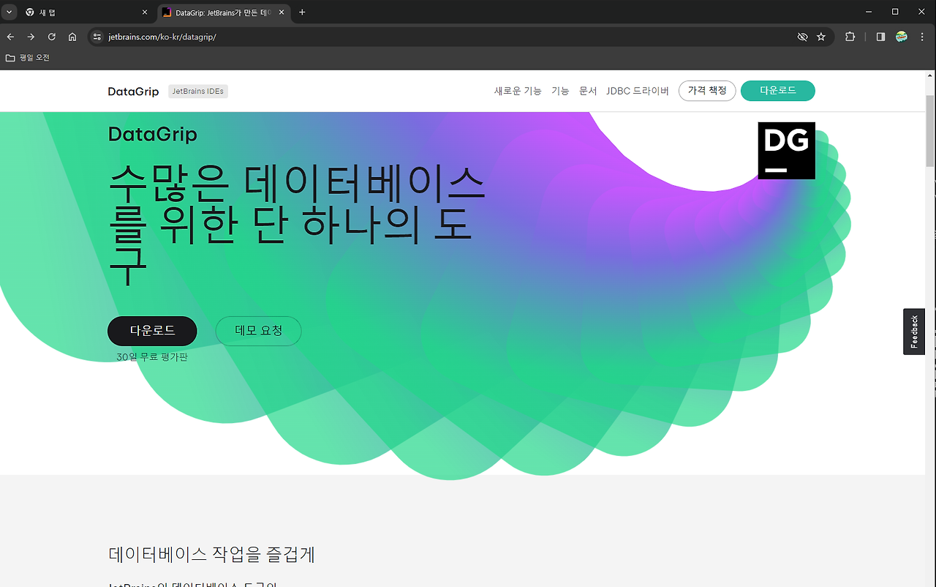This screenshot has height=587, width=936.
Task: Switch to the 새 탭 tab
Action: [x=86, y=12]
